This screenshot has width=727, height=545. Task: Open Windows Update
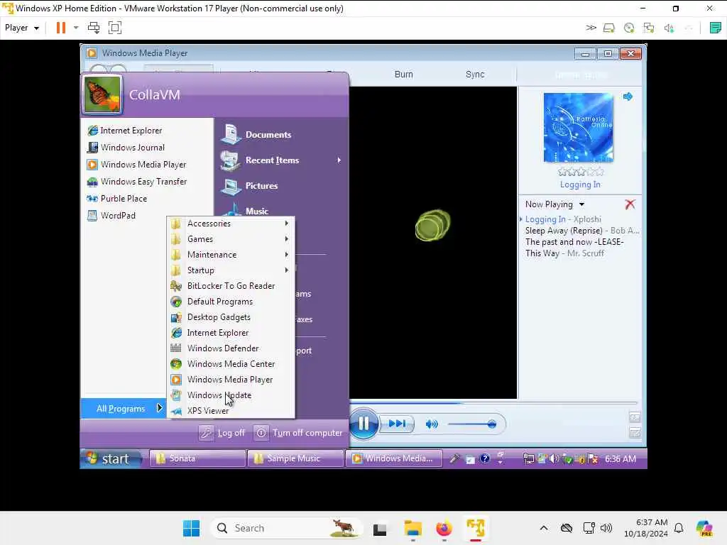231,395
